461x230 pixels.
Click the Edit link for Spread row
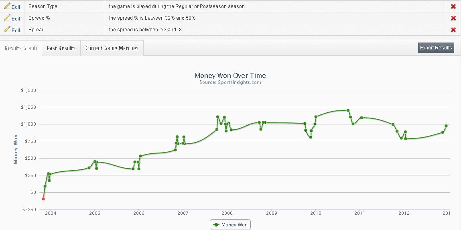(16, 30)
